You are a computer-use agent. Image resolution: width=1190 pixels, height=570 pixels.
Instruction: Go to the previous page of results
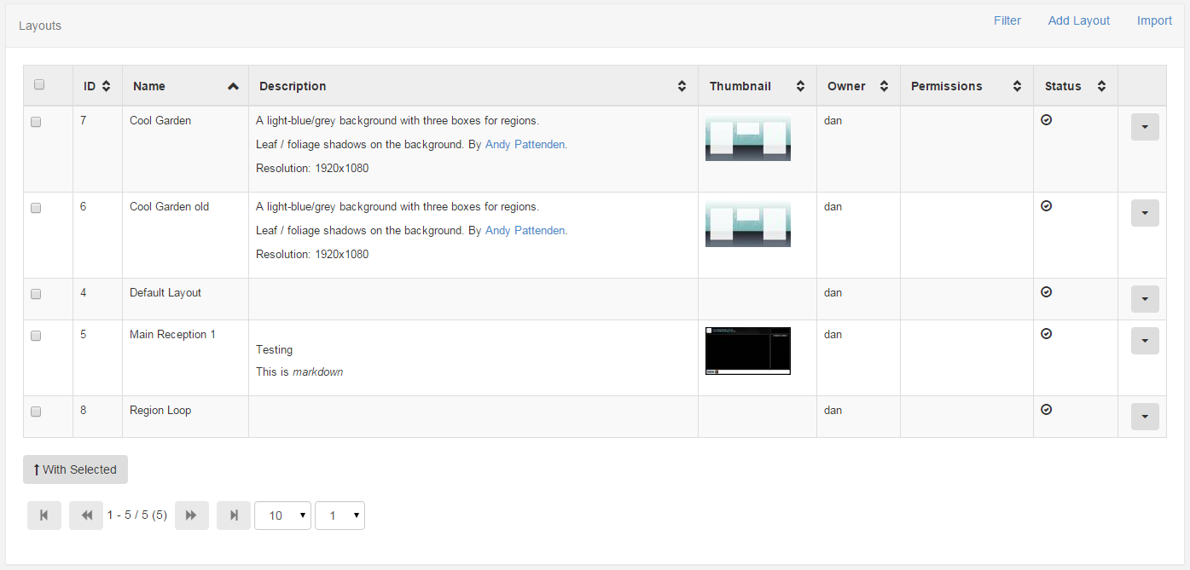point(86,515)
